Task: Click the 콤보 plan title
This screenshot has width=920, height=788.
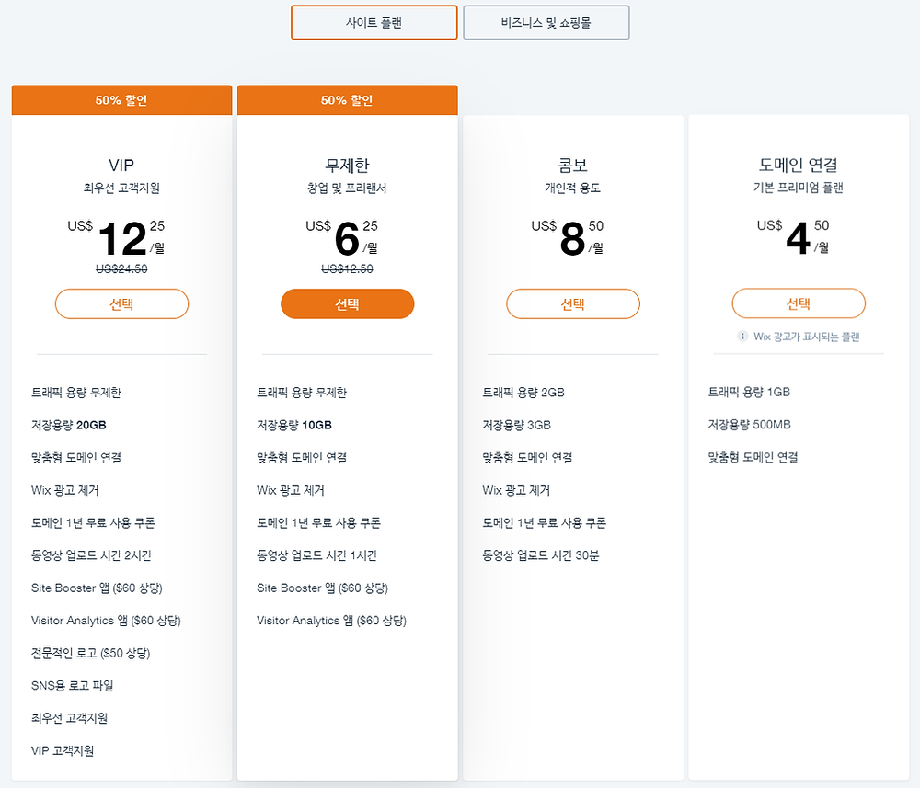Action: tap(572, 166)
